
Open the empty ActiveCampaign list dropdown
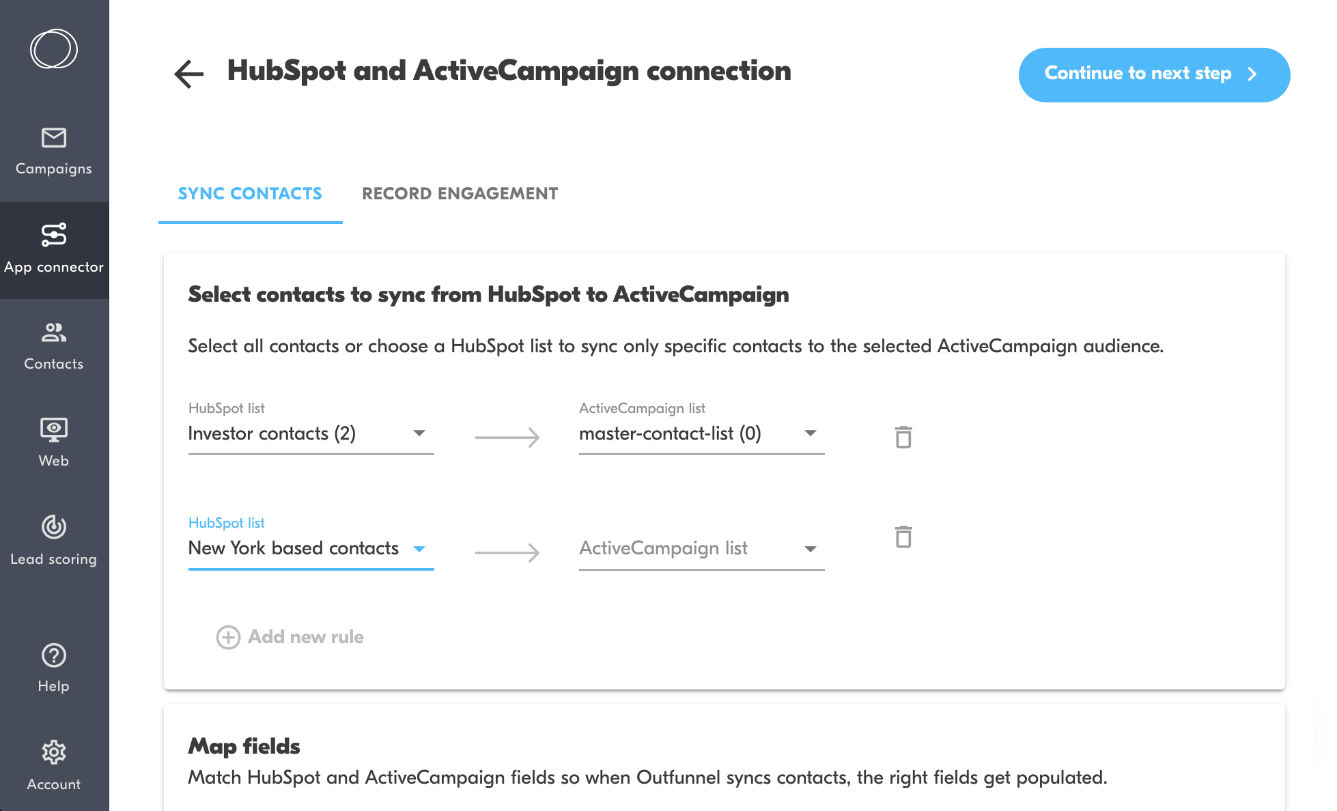click(x=811, y=549)
